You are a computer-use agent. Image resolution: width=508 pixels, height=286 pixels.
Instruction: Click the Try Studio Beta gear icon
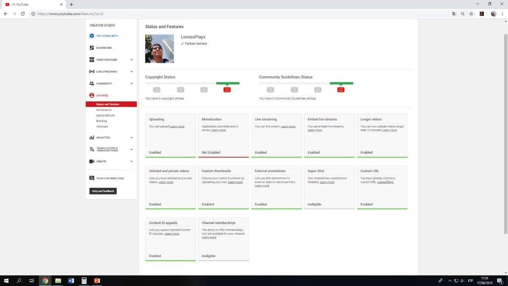(x=92, y=36)
